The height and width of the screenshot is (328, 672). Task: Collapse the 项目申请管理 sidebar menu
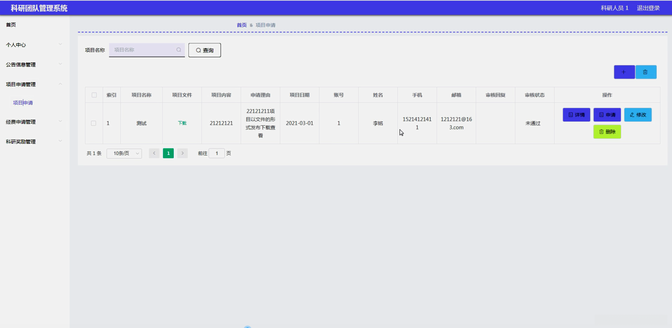click(35, 84)
